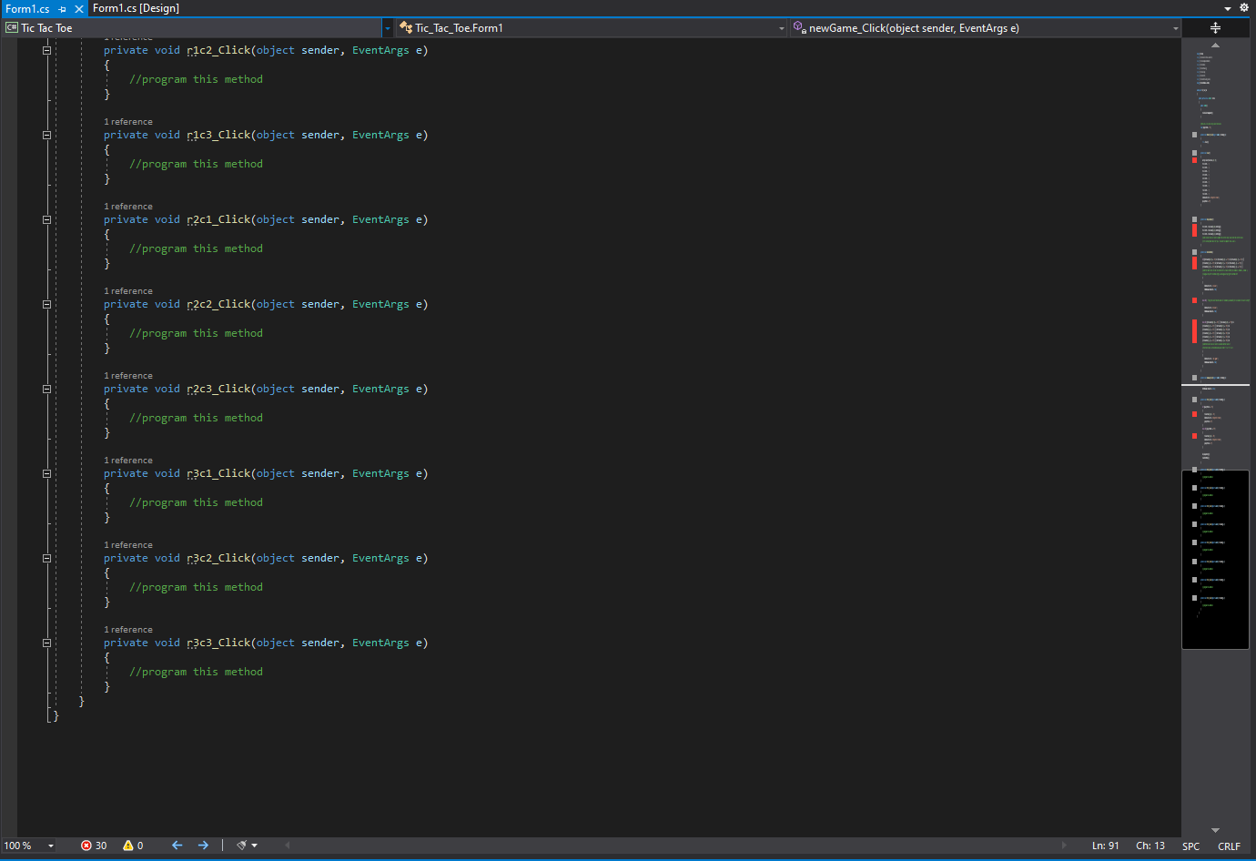Open the newGame_Click member dropdown
The height and width of the screenshot is (861, 1256).
point(1175,28)
